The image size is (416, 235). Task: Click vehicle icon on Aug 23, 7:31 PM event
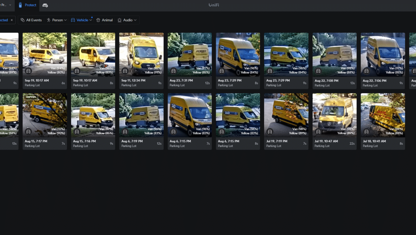(174, 71)
